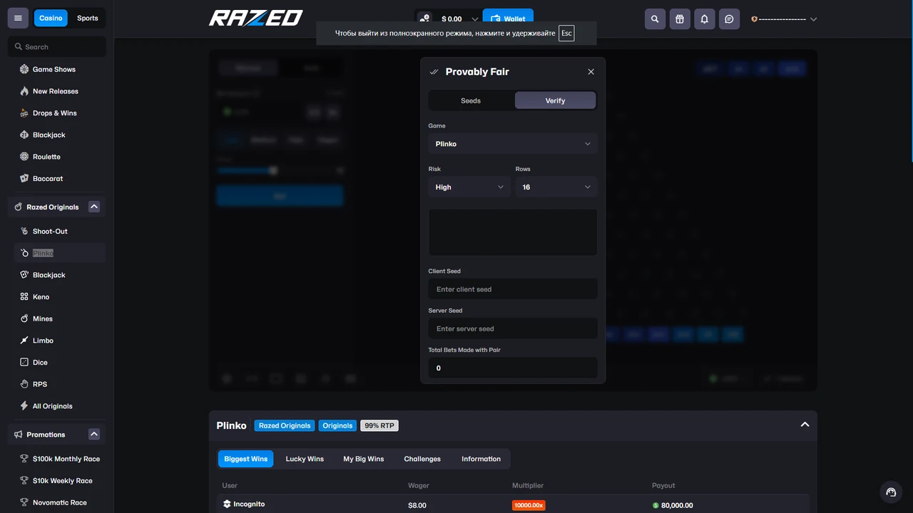The width and height of the screenshot is (913, 513).
Task: Open Game Shows in sidebar
Action: click(54, 69)
